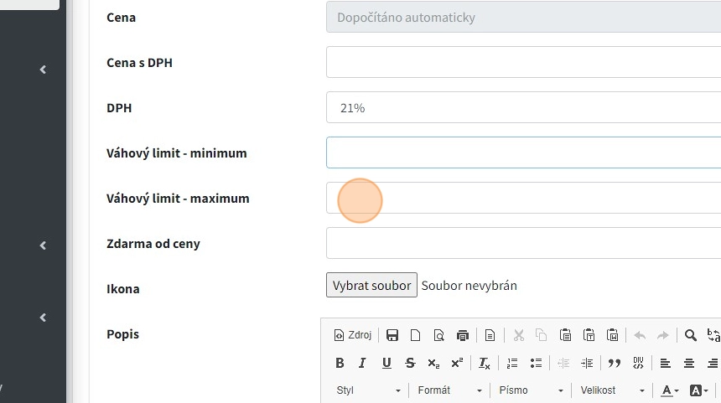Click the Remove Format icon
721x403 pixels.
484,363
